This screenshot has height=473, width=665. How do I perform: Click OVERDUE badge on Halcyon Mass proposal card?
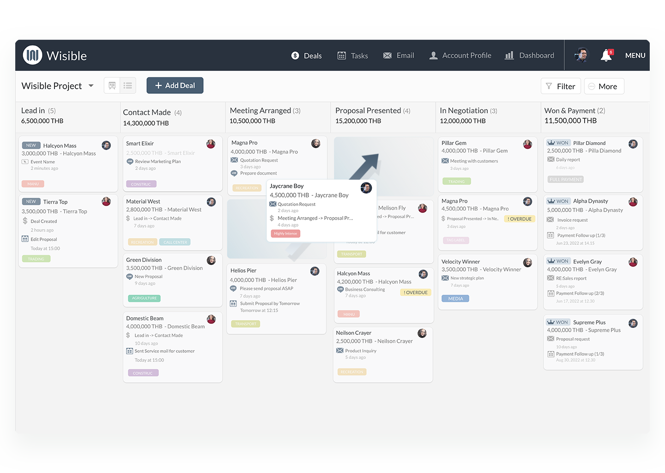(416, 292)
